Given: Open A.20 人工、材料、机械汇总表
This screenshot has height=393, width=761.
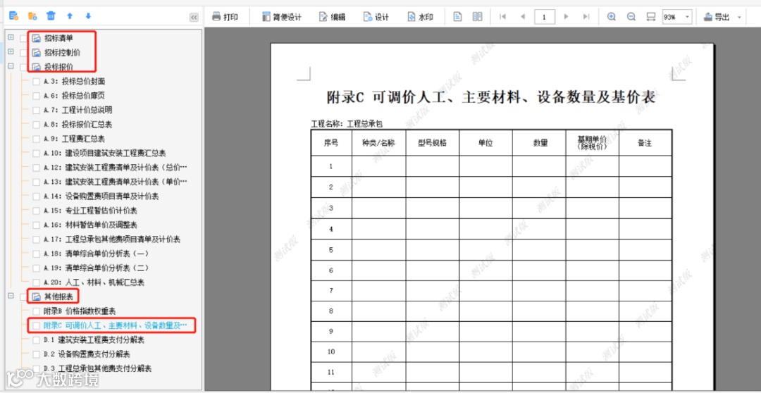Looking at the screenshot, I should 94,282.
